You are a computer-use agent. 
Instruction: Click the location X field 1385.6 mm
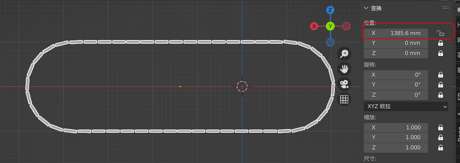point(396,33)
